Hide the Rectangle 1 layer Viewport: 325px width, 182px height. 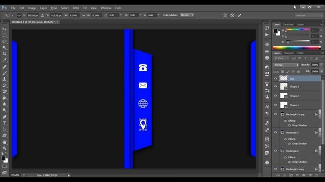pyautogui.click(x=275, y=132)
